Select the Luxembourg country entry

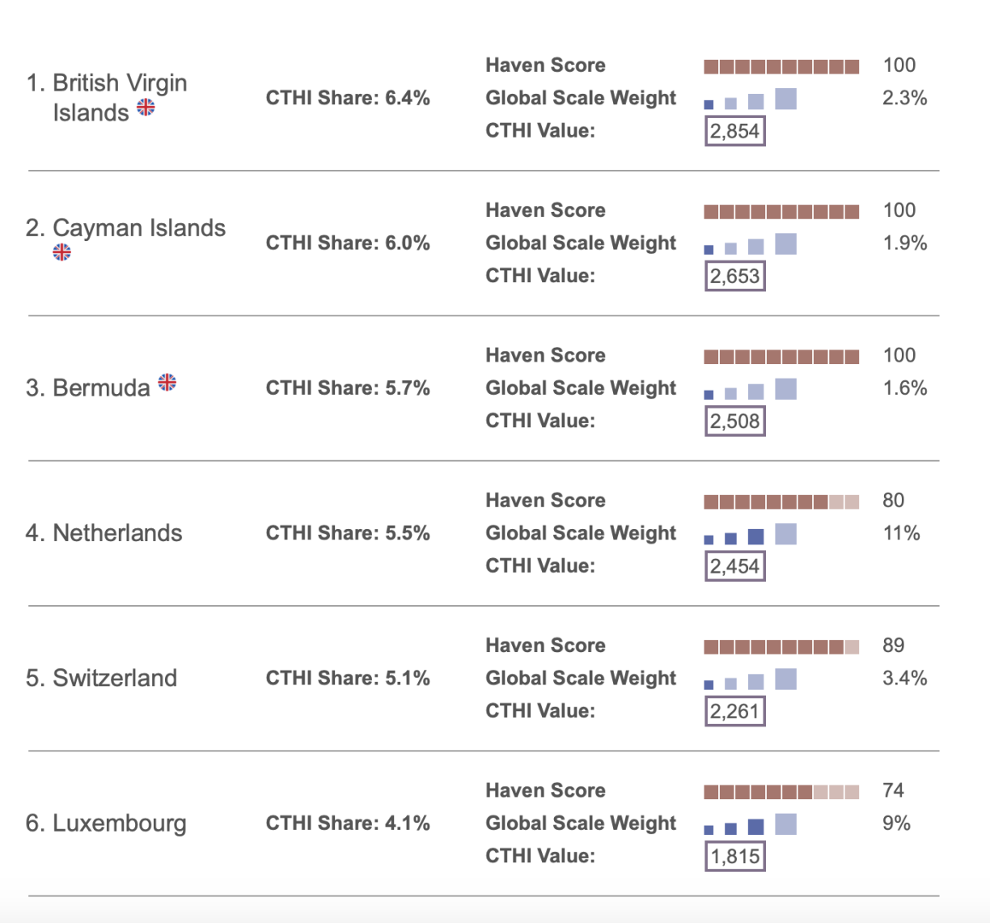(106, 824)
